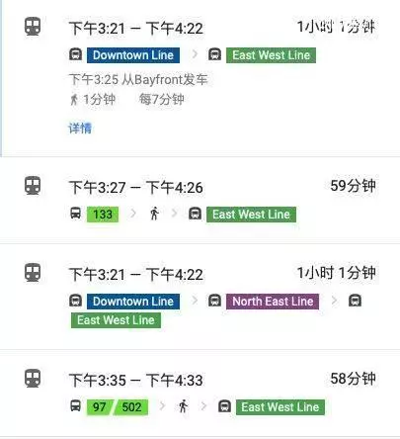The height and width of the screenshot is (439, 400).
Task: Click the bus icon beside route 133
Action: click(75, 213)
